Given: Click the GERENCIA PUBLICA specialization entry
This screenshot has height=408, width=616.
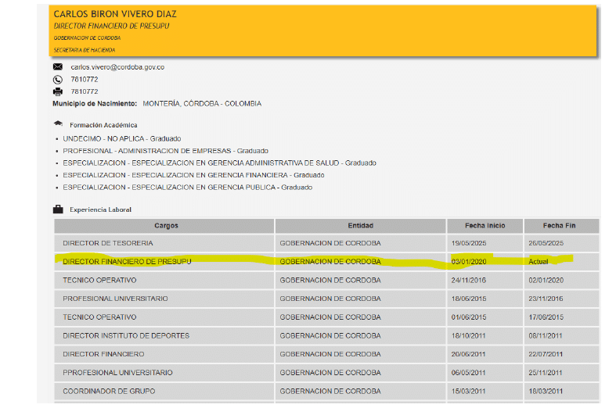Looking at the screenshot, I should tap(187, 188).
